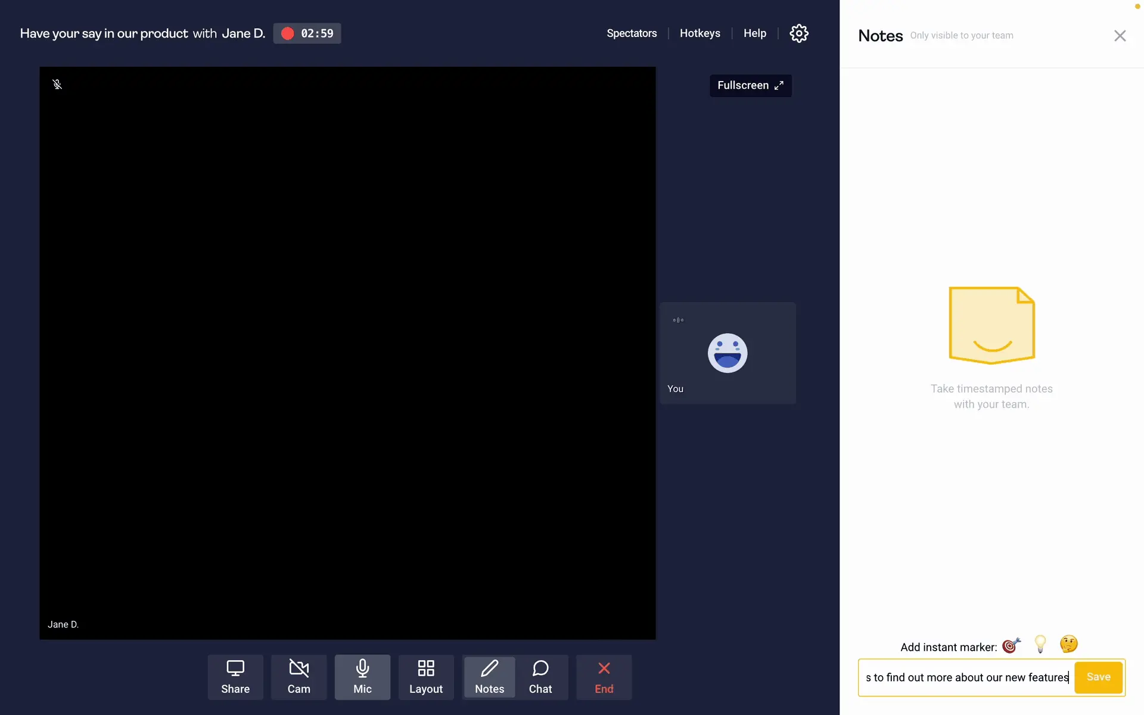The height and width of the screenshot is (715, 1144).
Task: Enter Fullscreen view
Action: click(x=750, y=85)
